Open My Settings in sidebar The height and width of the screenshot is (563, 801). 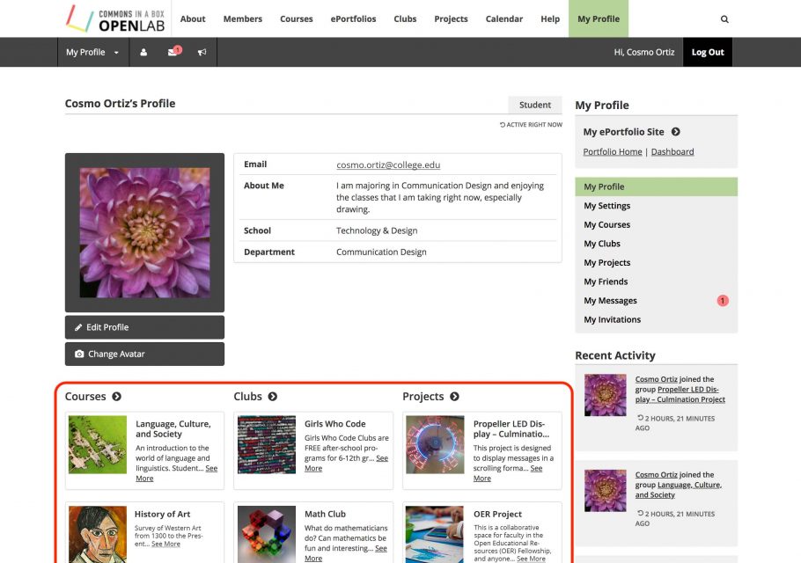point(656,206)
